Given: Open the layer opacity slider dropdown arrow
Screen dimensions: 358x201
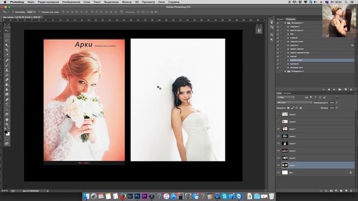Looking at the screenshot, I should coord(337,103).
